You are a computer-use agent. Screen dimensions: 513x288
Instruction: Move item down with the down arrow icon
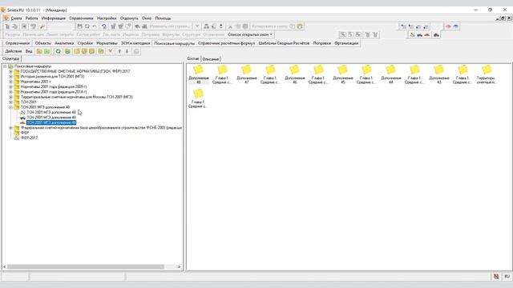[127, 51]
